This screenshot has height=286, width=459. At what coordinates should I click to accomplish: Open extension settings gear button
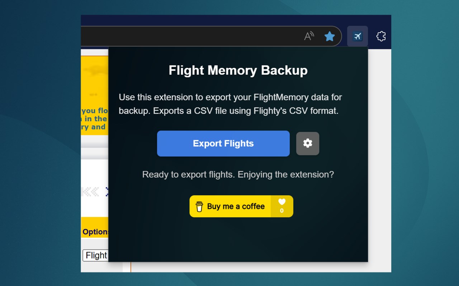308,143
